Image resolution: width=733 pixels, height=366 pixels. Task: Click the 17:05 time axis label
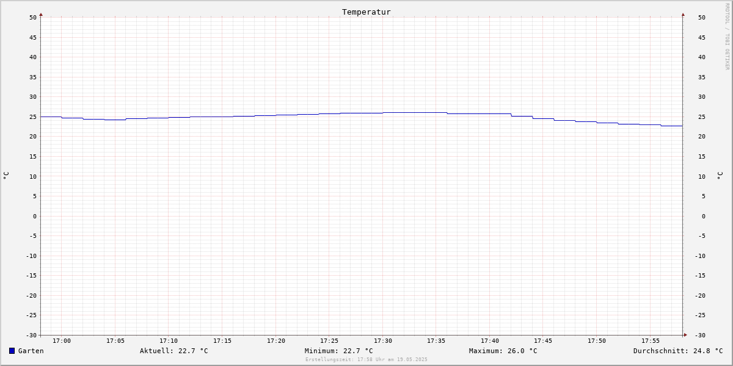pos(115,340)
